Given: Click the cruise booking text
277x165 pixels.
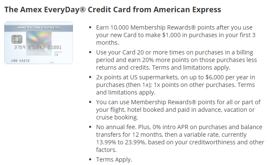Looking at the screenshot, I should tap(117, 117).
